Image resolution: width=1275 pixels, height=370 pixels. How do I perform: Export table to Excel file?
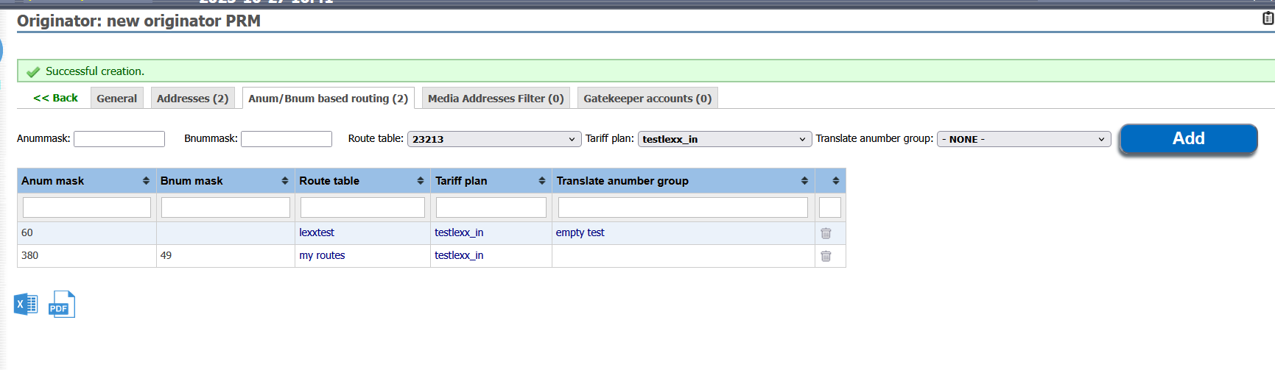[x=26, y=304]
